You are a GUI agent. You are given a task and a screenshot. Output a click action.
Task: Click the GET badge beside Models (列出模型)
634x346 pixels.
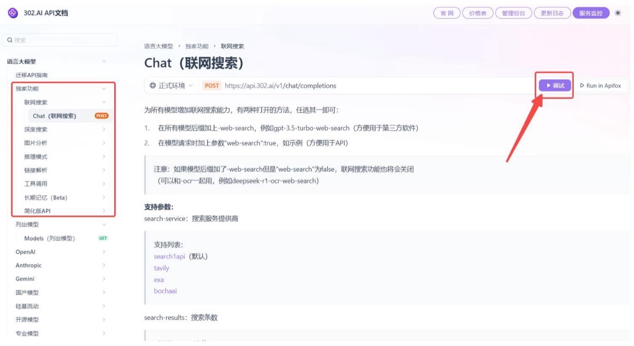coord(103,238)
